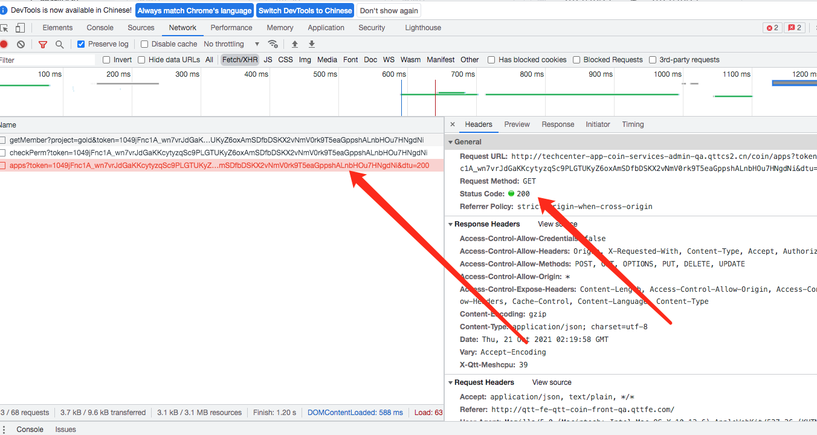Show the request Timing tab
This screenshot has width=817, height=435.
[633, 124]
